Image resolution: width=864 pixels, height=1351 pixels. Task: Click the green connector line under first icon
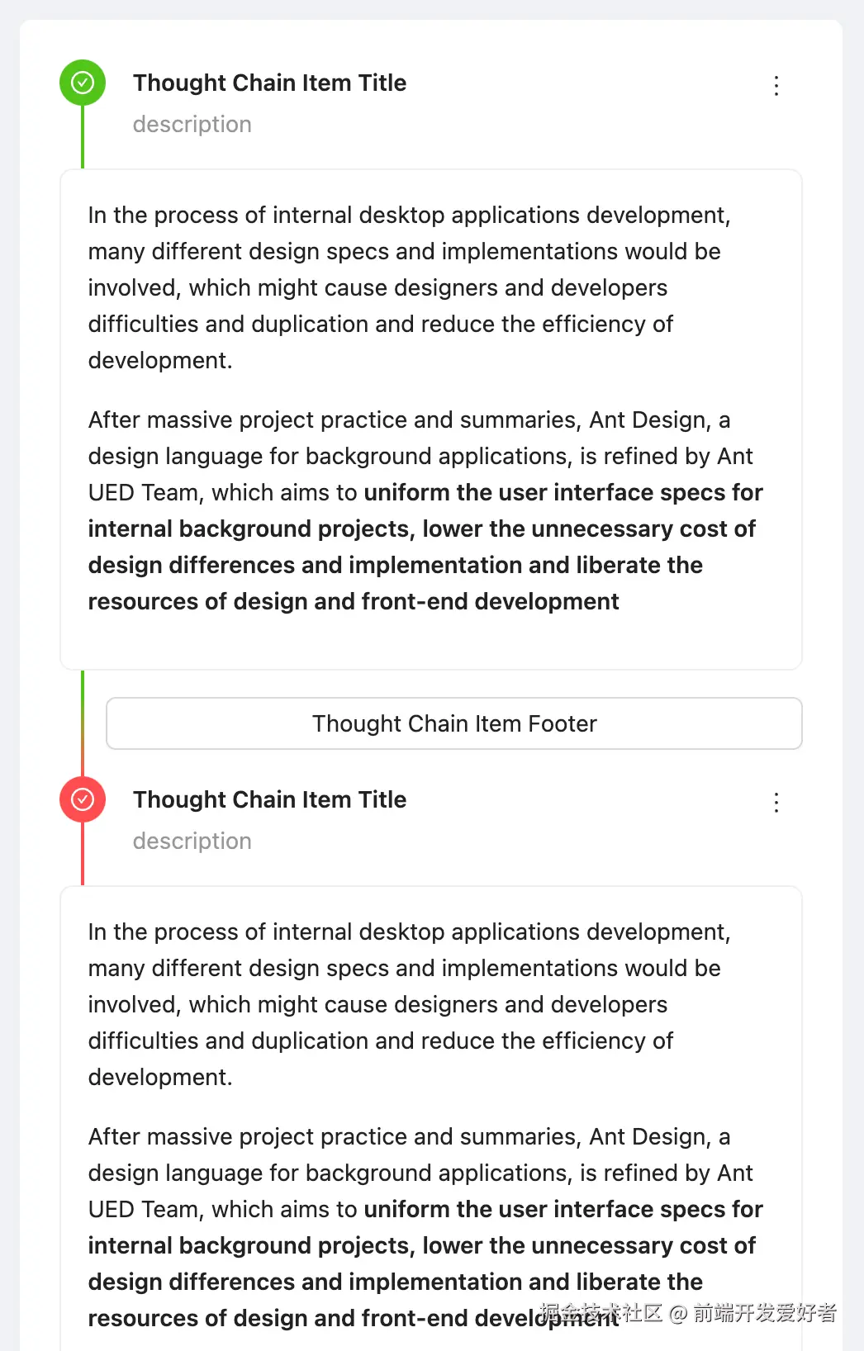point(83,137)
